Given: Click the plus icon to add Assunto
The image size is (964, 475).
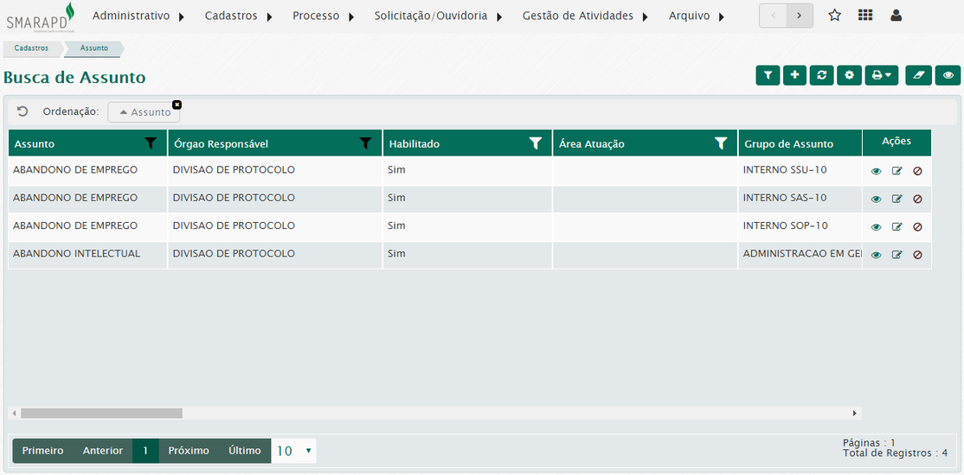Looking at the screenshot, I should (x=794, y=75).
